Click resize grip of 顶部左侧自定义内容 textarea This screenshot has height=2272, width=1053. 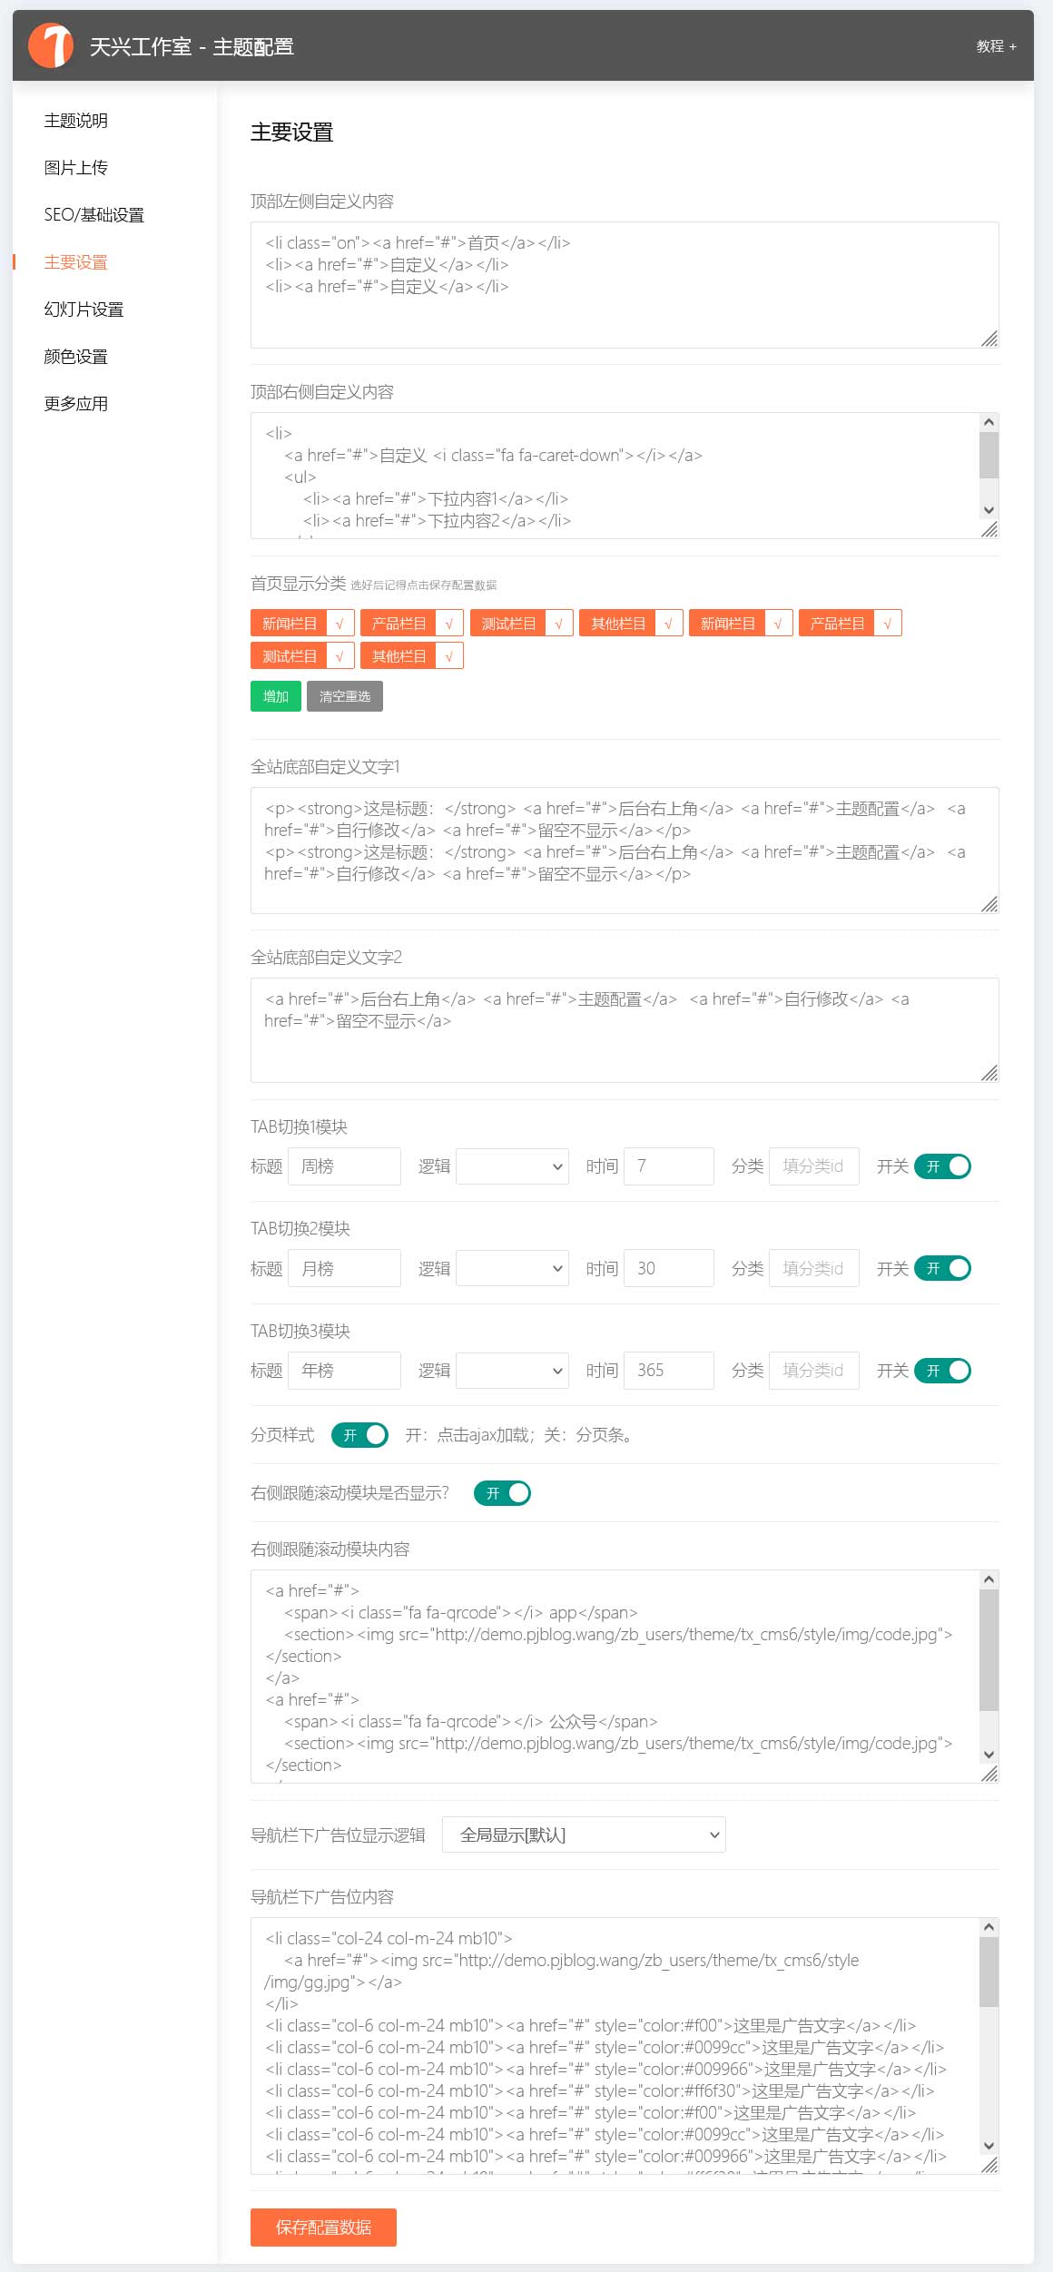click(989, 339)
